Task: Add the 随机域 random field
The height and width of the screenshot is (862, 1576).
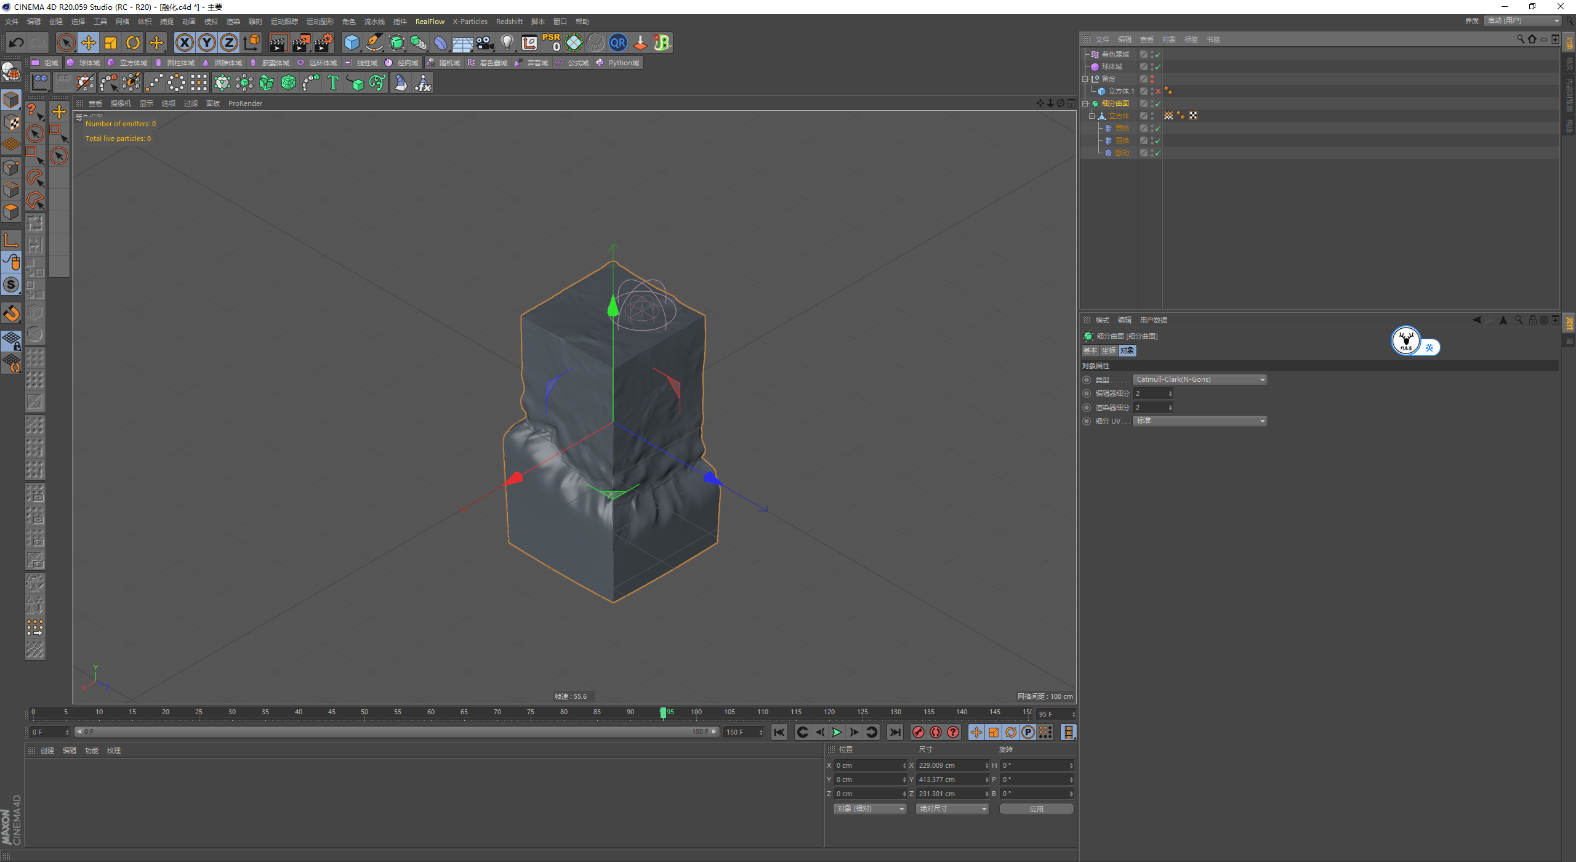Action: click(443, 63)
